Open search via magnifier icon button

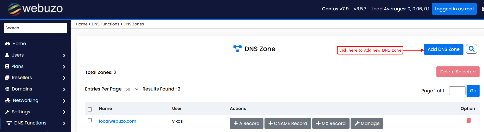[471, 49]
